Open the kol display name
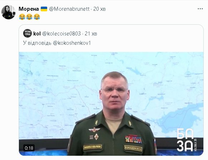The image size is (208, 160). click(x=37, y=34)
